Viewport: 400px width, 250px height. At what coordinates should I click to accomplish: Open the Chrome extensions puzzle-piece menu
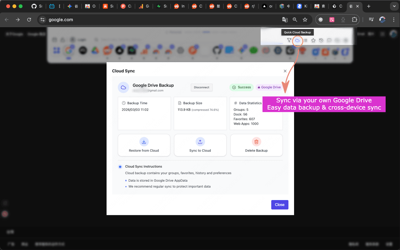(354, 19)
